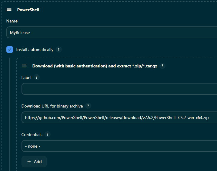Image resolution: width=217 pixels, height=171 pixels.
Task: Click the Credentials caption text
Action: click(x=32, y=135)
